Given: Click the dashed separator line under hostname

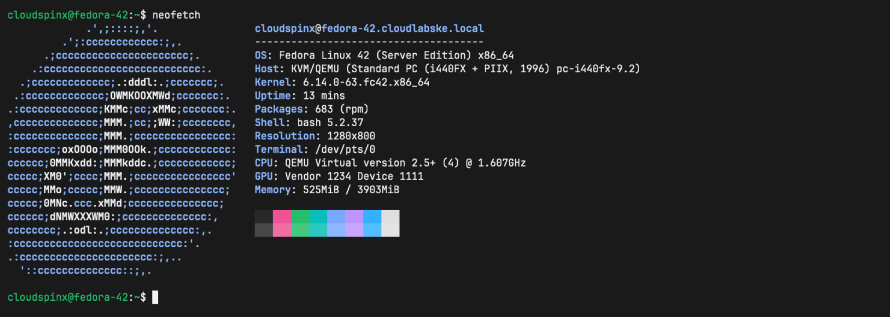Looking at the screenshot, I should [x=369, y=42].
